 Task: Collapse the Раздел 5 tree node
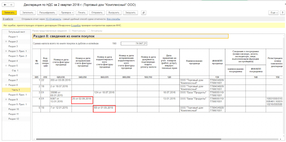tap(6, 66)
